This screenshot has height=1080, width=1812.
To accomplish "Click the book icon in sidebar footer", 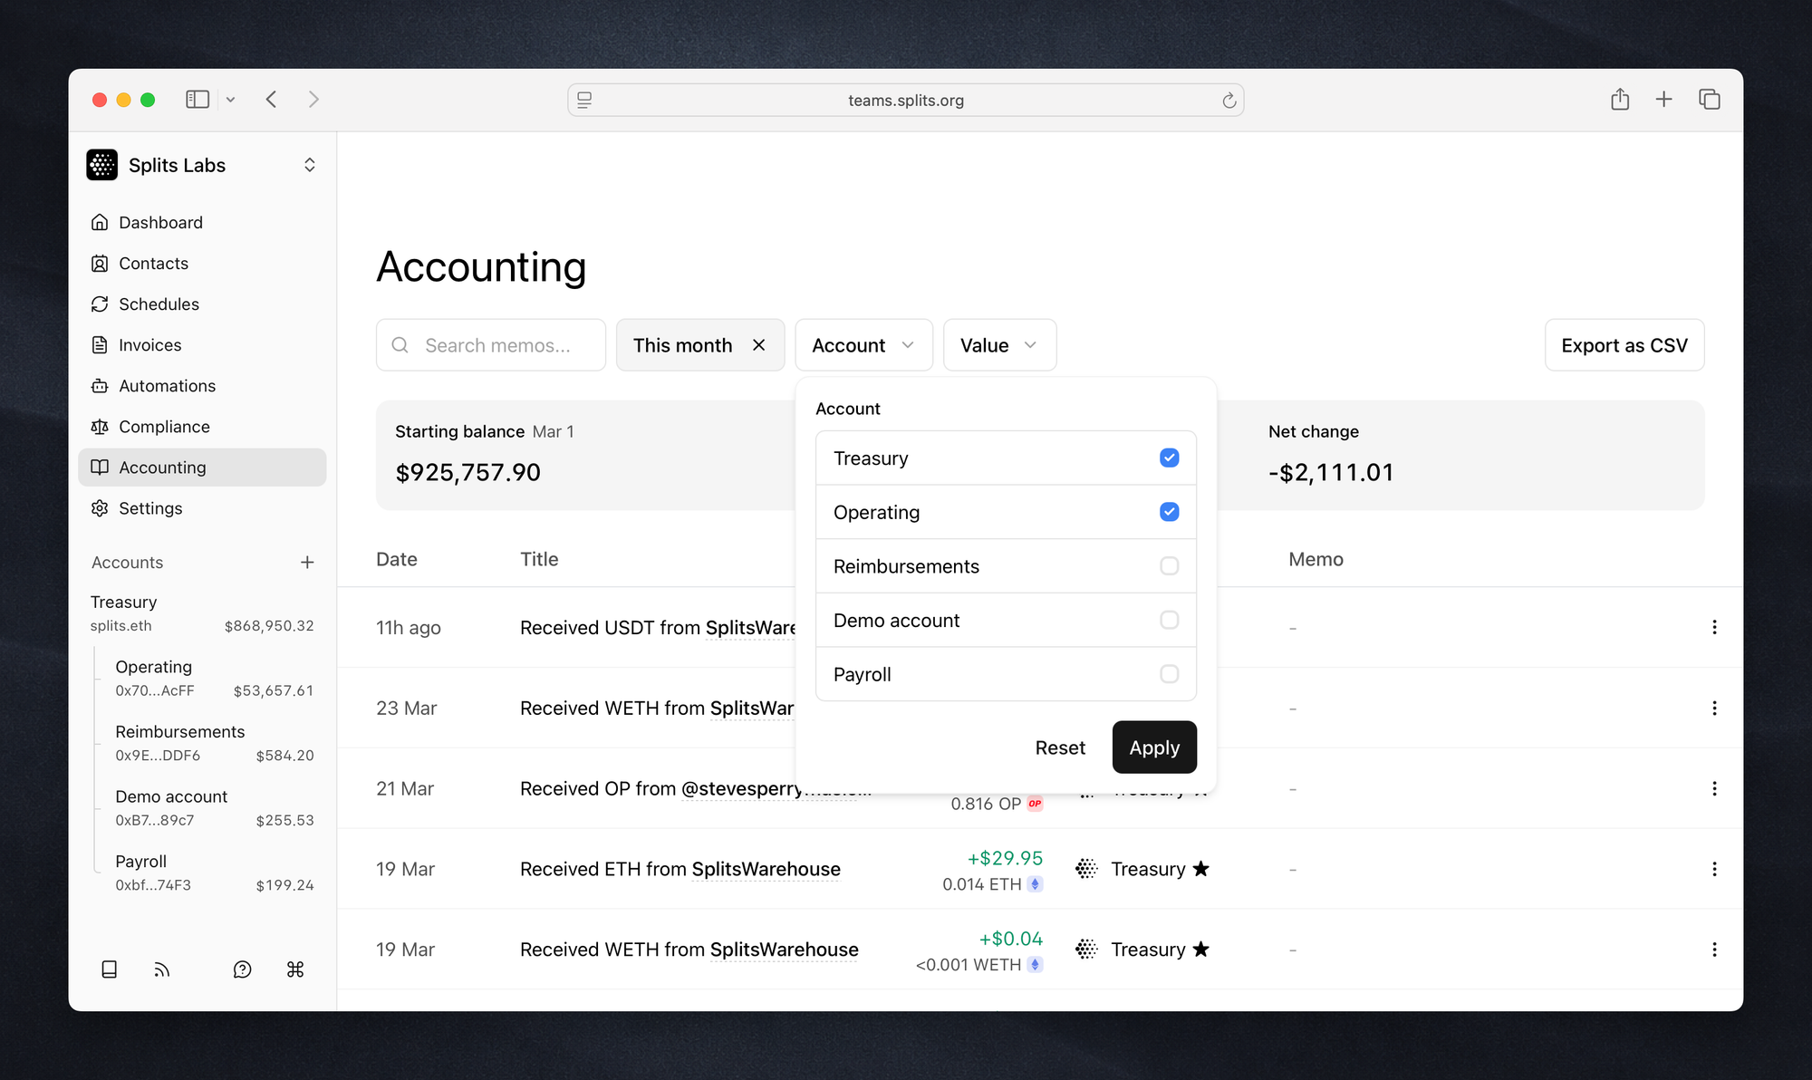I will 109,969.
